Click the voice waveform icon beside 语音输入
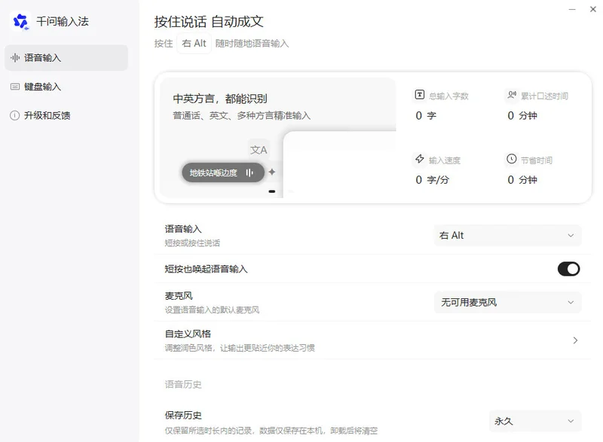Screen dimensions: 603x442 (x=15, y=57)
